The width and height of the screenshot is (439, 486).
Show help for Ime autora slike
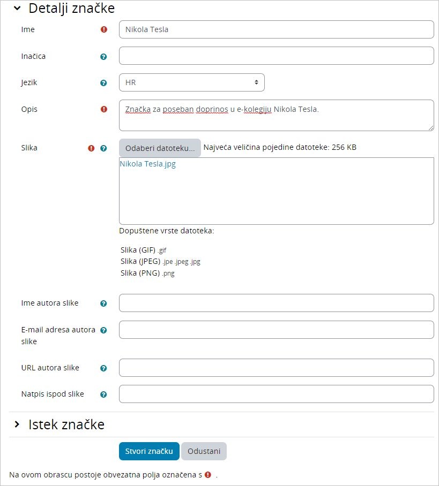click(103, 303)
